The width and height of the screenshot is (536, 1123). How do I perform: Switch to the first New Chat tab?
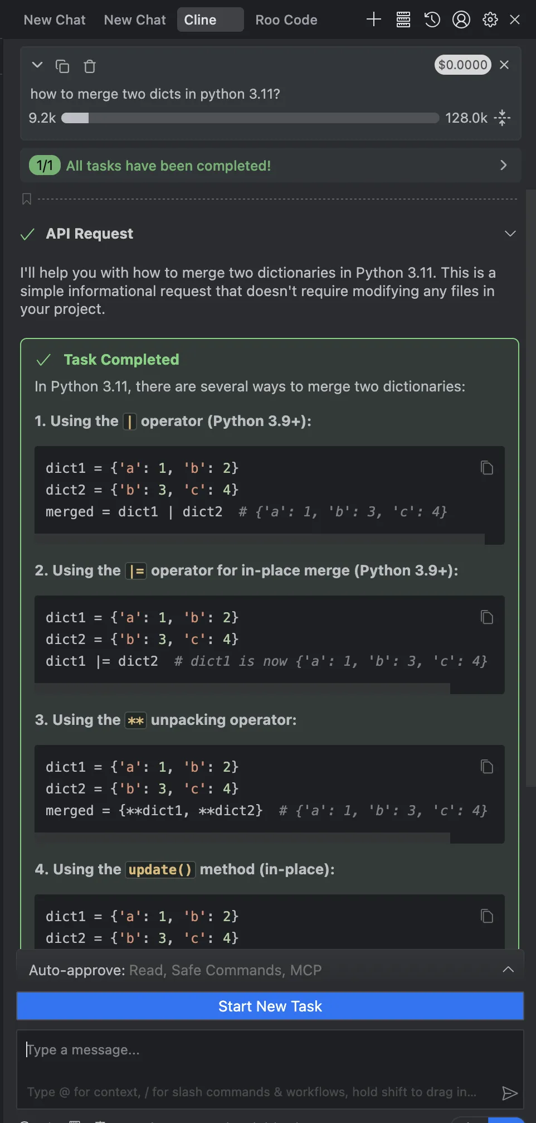[x=55, y=20]
